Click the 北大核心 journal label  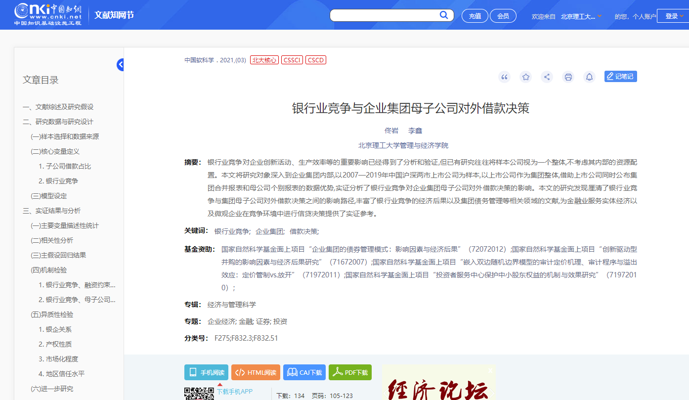click(x=264, y=59)
